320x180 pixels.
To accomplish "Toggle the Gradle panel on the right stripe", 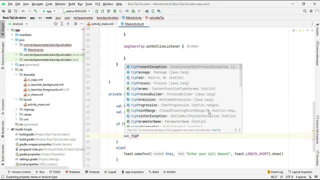I will tap(317, 29).
